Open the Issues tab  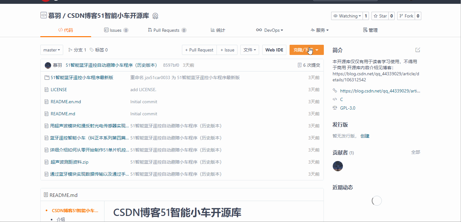(116, 30)
